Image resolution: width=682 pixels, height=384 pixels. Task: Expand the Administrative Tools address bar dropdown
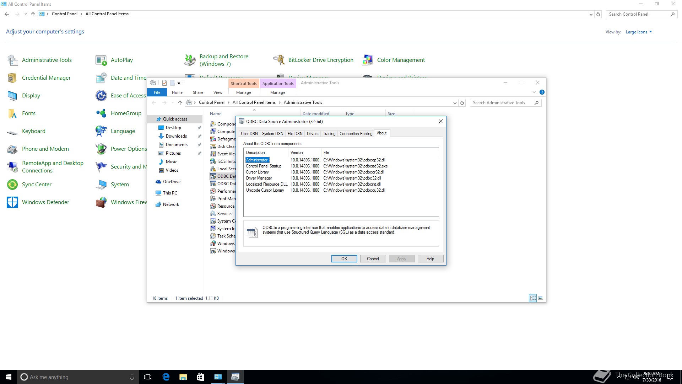coord(455,103)
